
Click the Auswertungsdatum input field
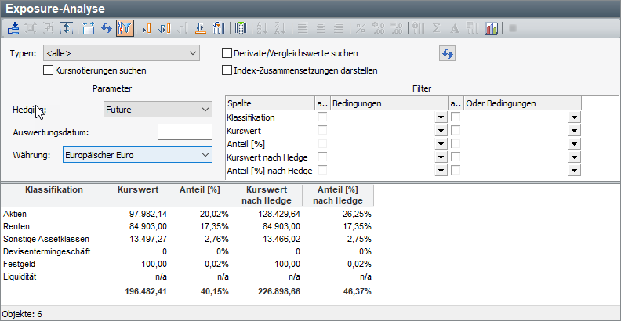click(184, 132)
